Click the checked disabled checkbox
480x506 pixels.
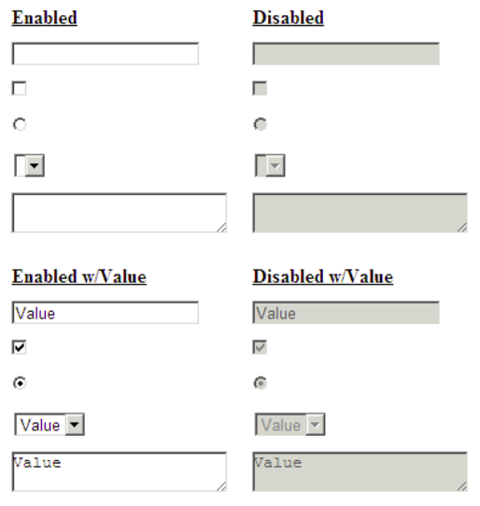[x=260, y=347]
